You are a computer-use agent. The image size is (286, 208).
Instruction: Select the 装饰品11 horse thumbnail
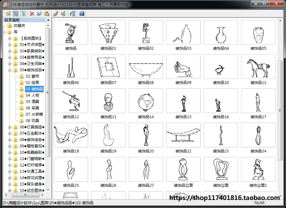coord(258,67)
